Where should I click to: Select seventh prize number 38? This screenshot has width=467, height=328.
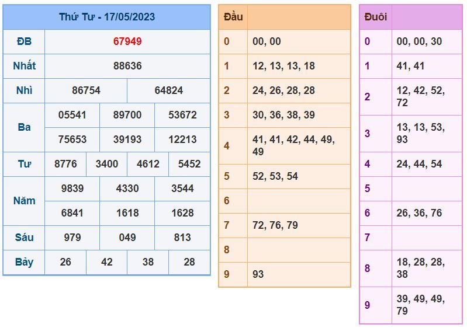tap(148, 262)
